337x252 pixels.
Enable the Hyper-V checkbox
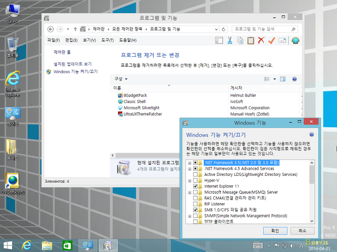pyautogui.click(x=195, y=181)
